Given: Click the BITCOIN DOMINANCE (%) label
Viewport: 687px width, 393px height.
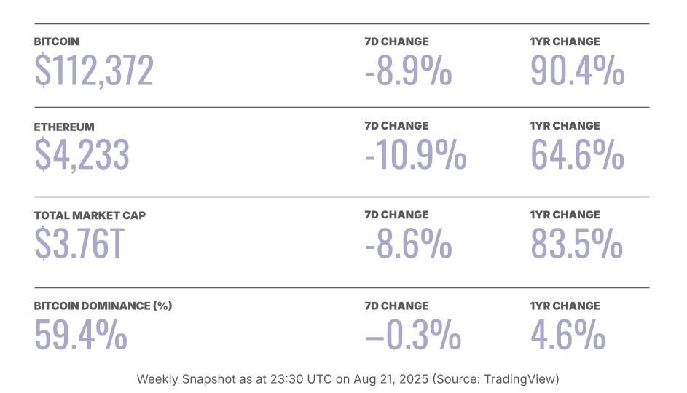Looking at the screenshot, I should pyautogui.click(x=103, y=306).
